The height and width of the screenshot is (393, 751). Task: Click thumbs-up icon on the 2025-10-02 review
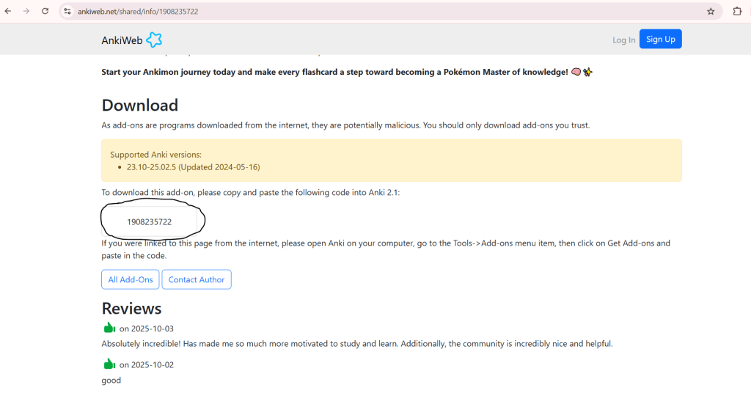[x=109, y=364]
